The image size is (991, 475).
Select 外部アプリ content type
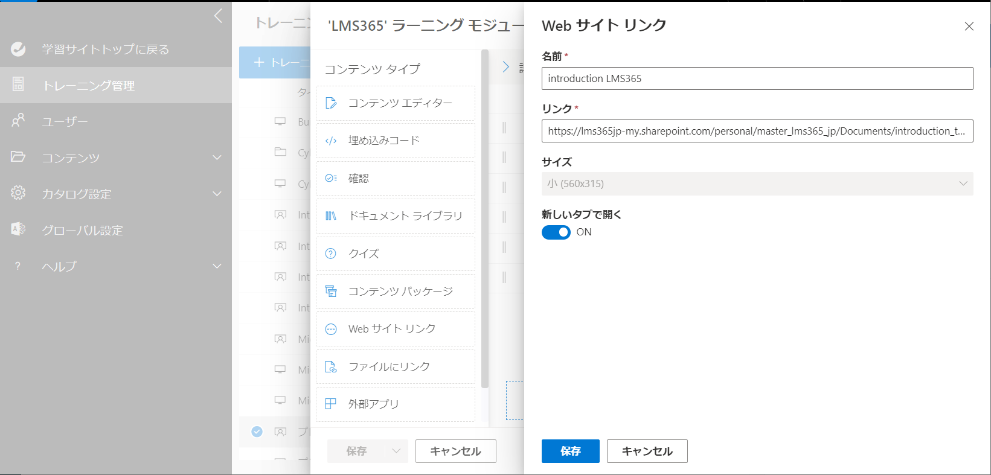coord(396,404)
